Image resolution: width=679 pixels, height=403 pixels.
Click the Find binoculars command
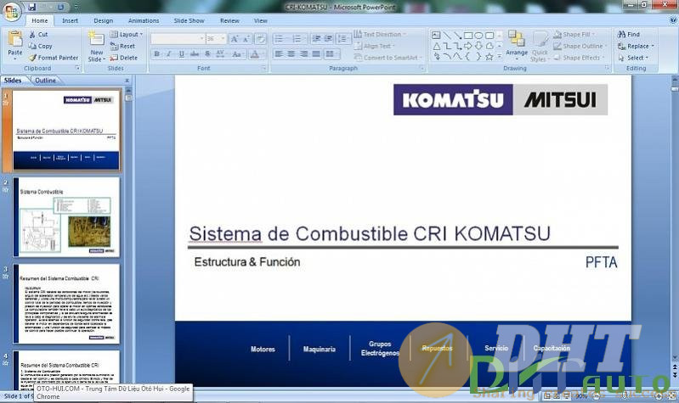pyautogui.click(x=628, y=34)
